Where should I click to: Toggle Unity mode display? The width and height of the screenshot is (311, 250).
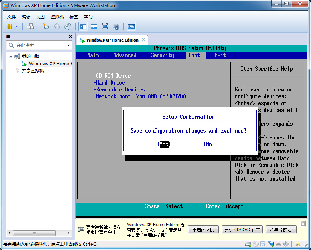click(x=115, y=26)
